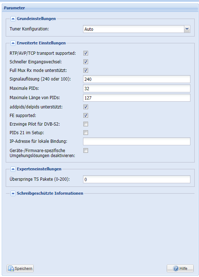This screenshot has width=199, height=277.
Task: Expand Schreibgeschützte Informationen section
Action: pos(13,194)
